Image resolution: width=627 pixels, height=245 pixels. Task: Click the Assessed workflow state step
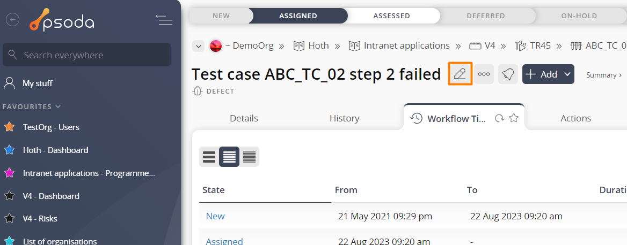(x=391, y=16)
